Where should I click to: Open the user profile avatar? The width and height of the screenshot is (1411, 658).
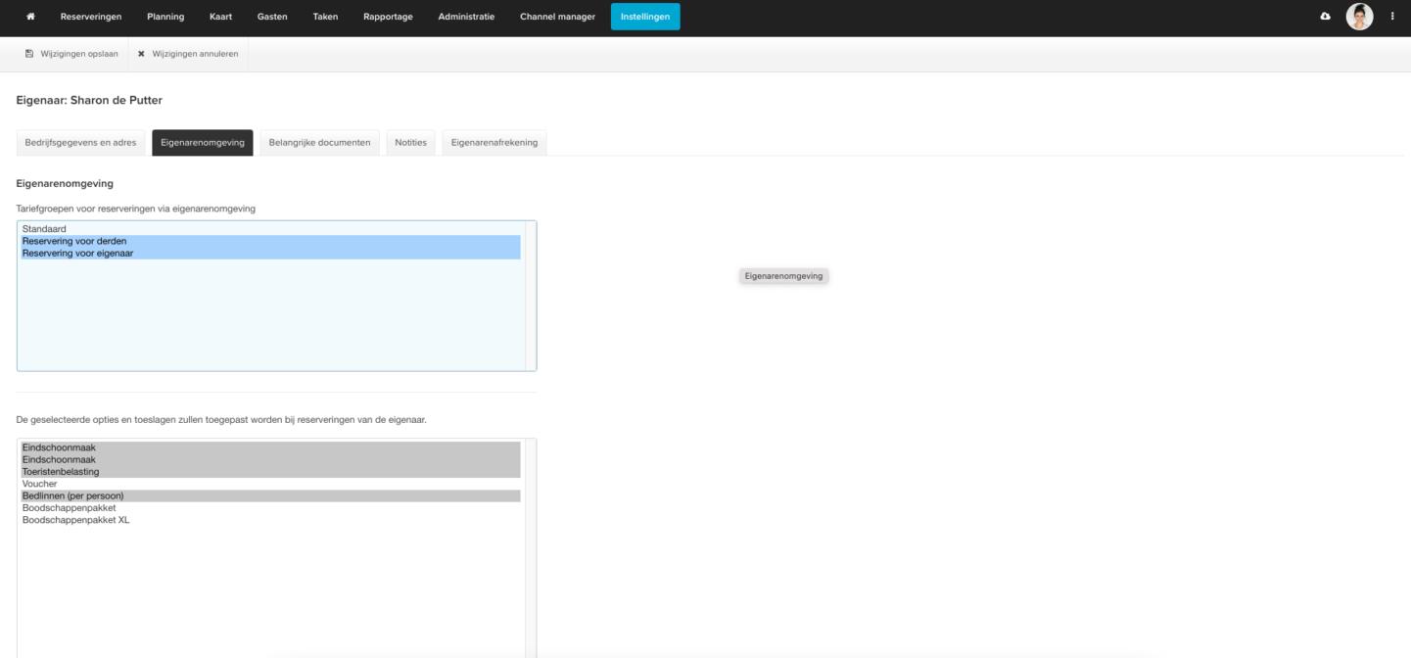pyautogui.click(x=1359, y=17)
